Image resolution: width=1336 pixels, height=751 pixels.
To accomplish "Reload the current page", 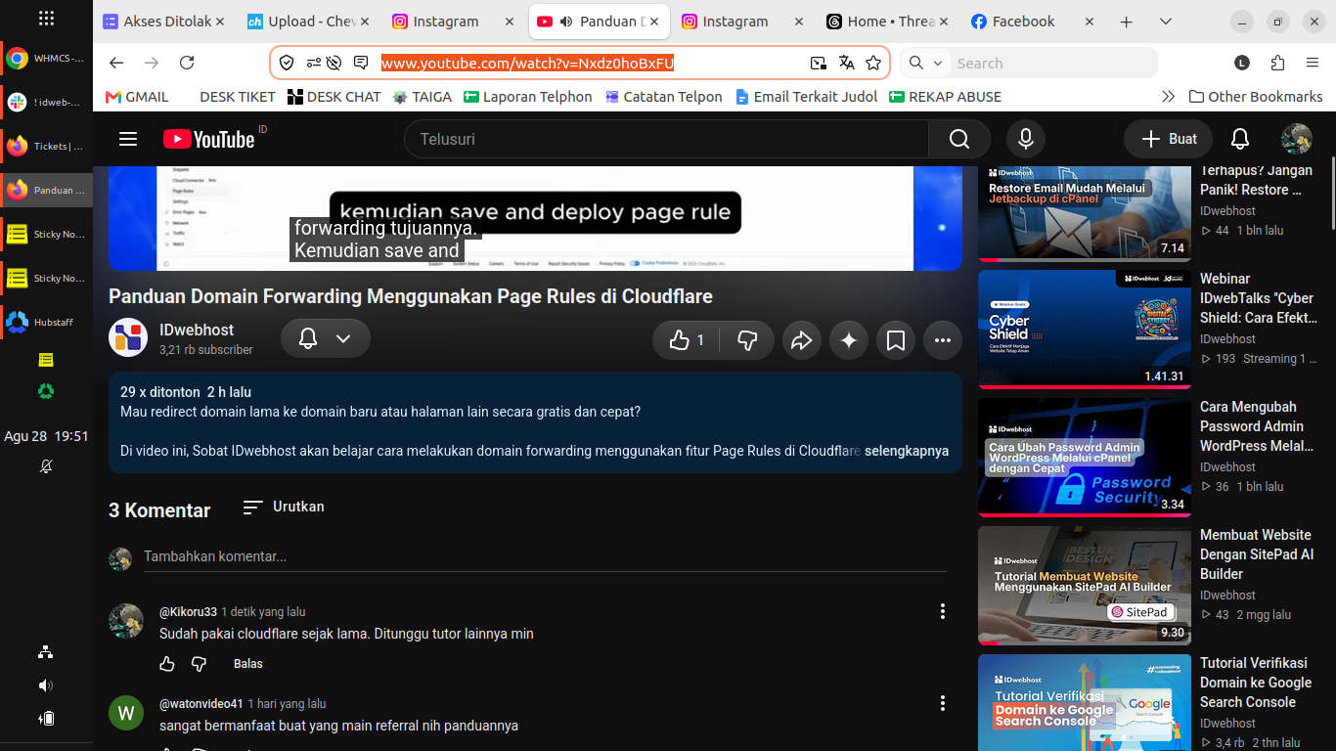I will point(187,63).
